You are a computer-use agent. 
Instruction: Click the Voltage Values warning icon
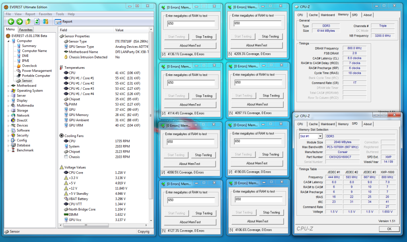(x=62, y=167)
